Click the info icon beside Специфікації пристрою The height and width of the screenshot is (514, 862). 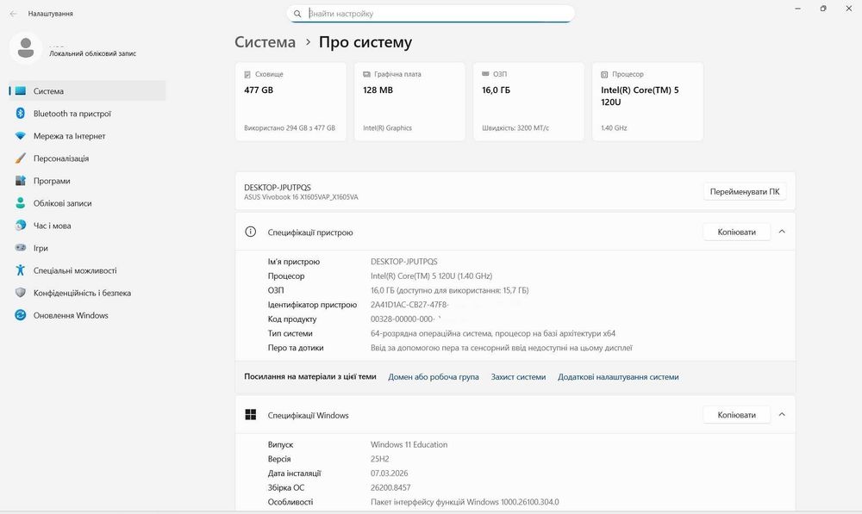click(250, 232)
